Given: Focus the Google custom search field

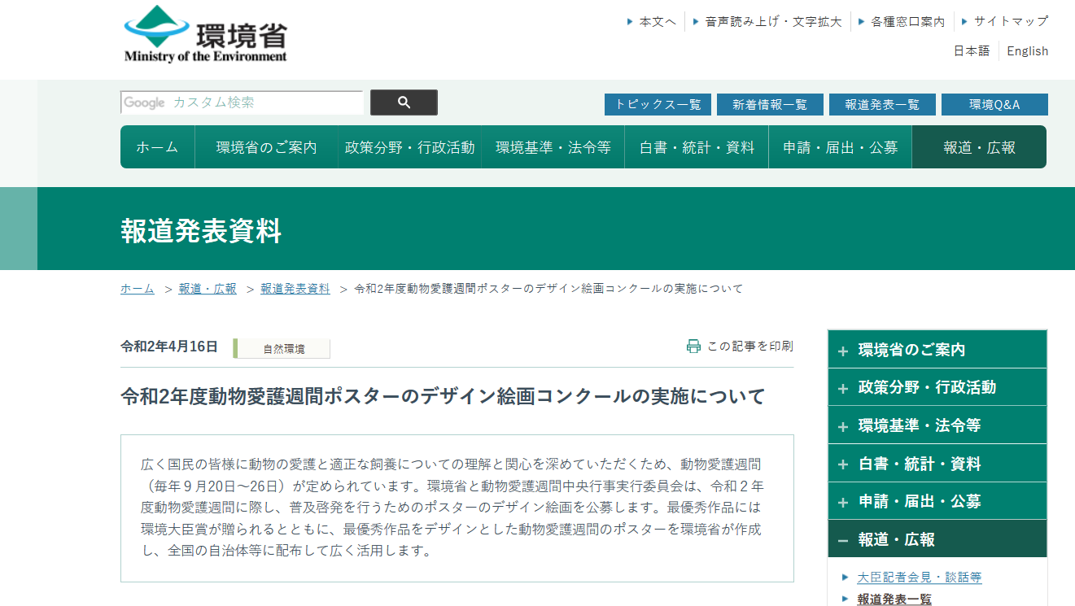Looking at the screenshot, I should [242, 102].
